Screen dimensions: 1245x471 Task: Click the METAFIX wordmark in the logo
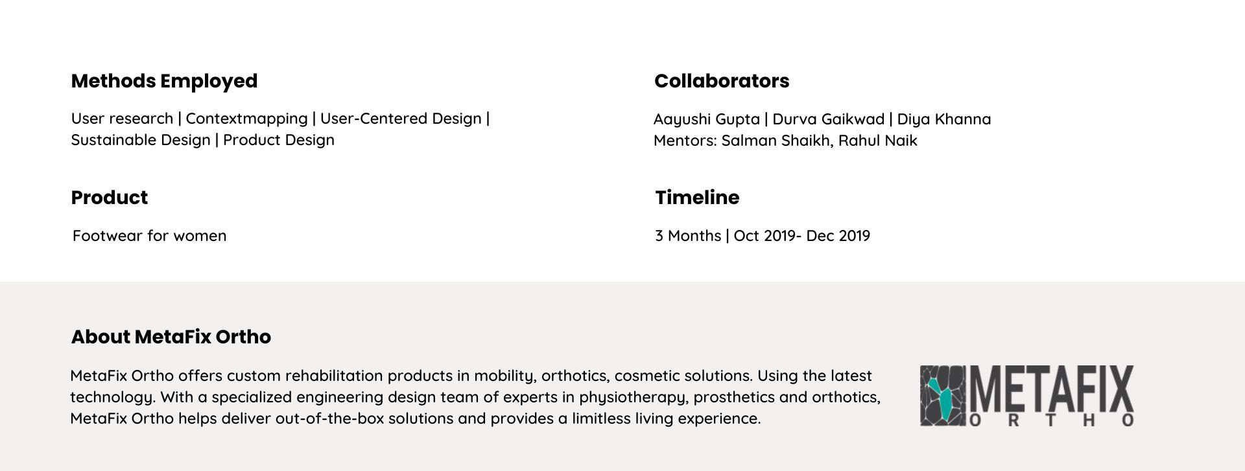point(1050,389)
